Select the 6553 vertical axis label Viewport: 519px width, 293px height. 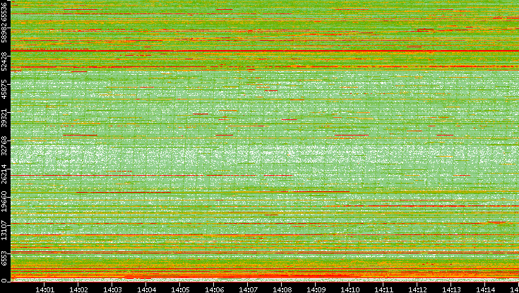click(x=4, y=258)
